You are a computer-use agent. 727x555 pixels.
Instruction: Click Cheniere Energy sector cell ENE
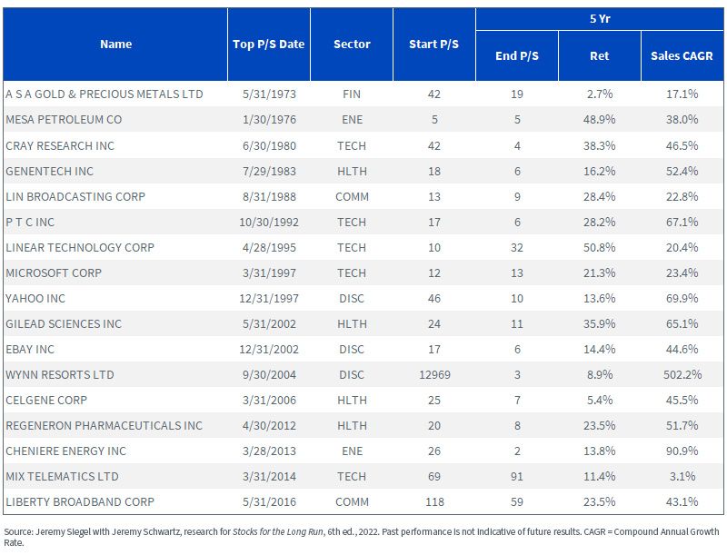(x=352, y=451)
